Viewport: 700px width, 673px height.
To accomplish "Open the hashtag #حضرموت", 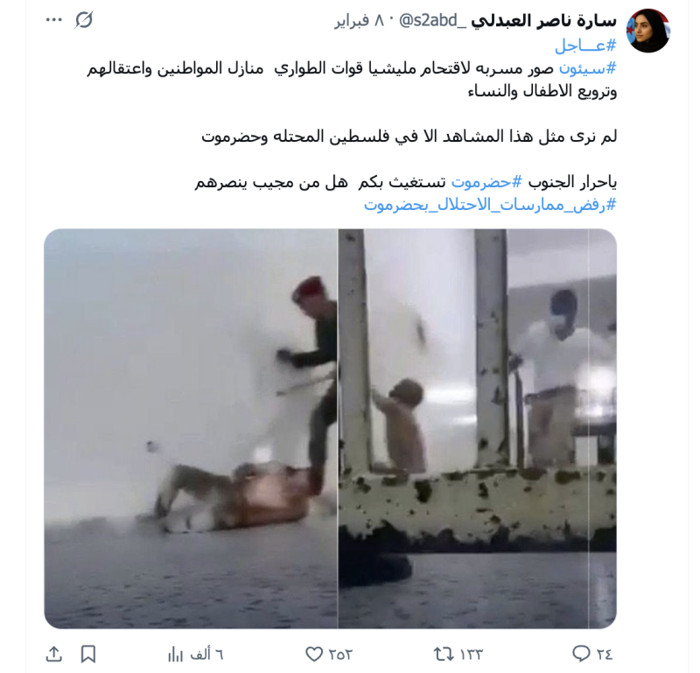I will point(486,182).
